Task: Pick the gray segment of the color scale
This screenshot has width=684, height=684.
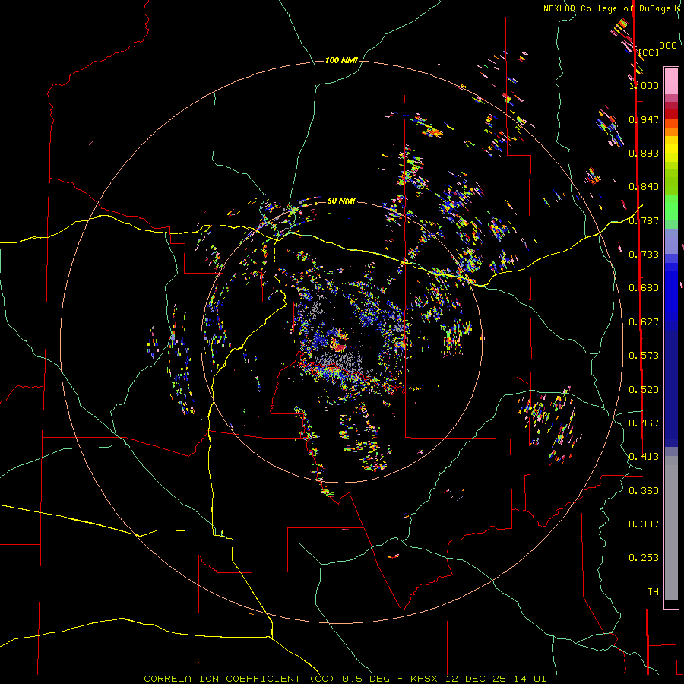Action: pyautogui.click(x=671, y=528)
